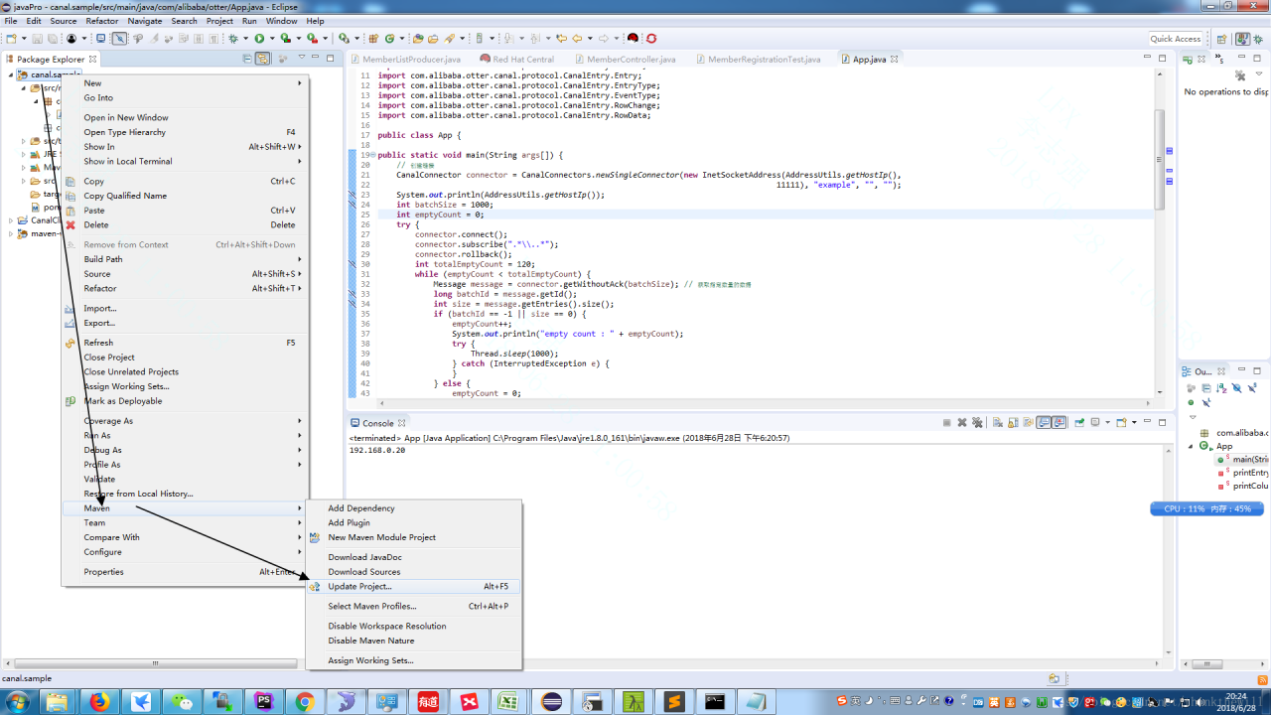Viewport: 1271px width, 715px height.
Task: Expand the New submenu arrow
Action: click(x=300, y=83)
